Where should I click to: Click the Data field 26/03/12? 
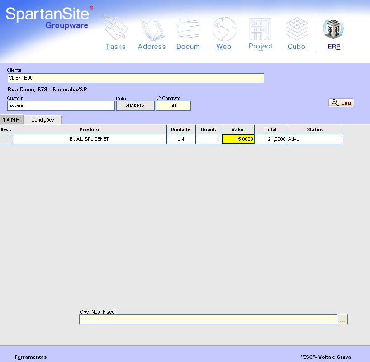pyautogui.click(x=135, y=106)
